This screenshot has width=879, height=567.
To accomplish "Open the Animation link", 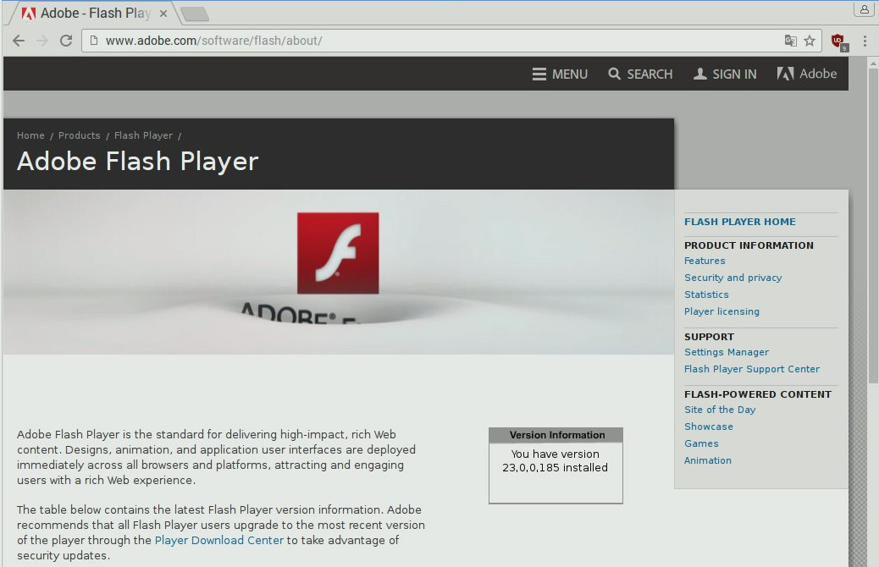I will 707,460.
